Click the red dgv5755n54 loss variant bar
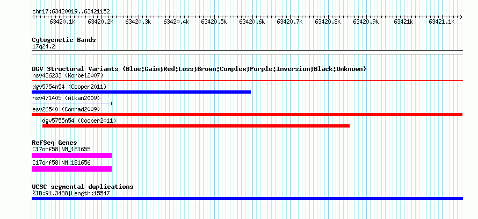 196,126
